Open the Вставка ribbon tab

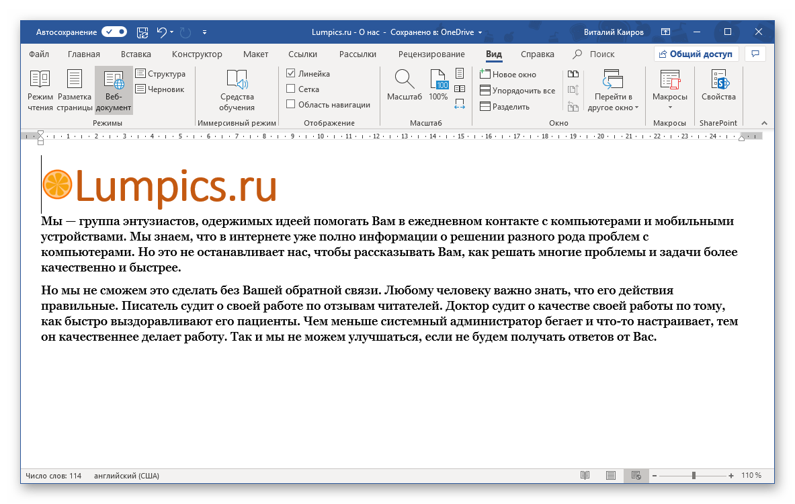point(136,54)
